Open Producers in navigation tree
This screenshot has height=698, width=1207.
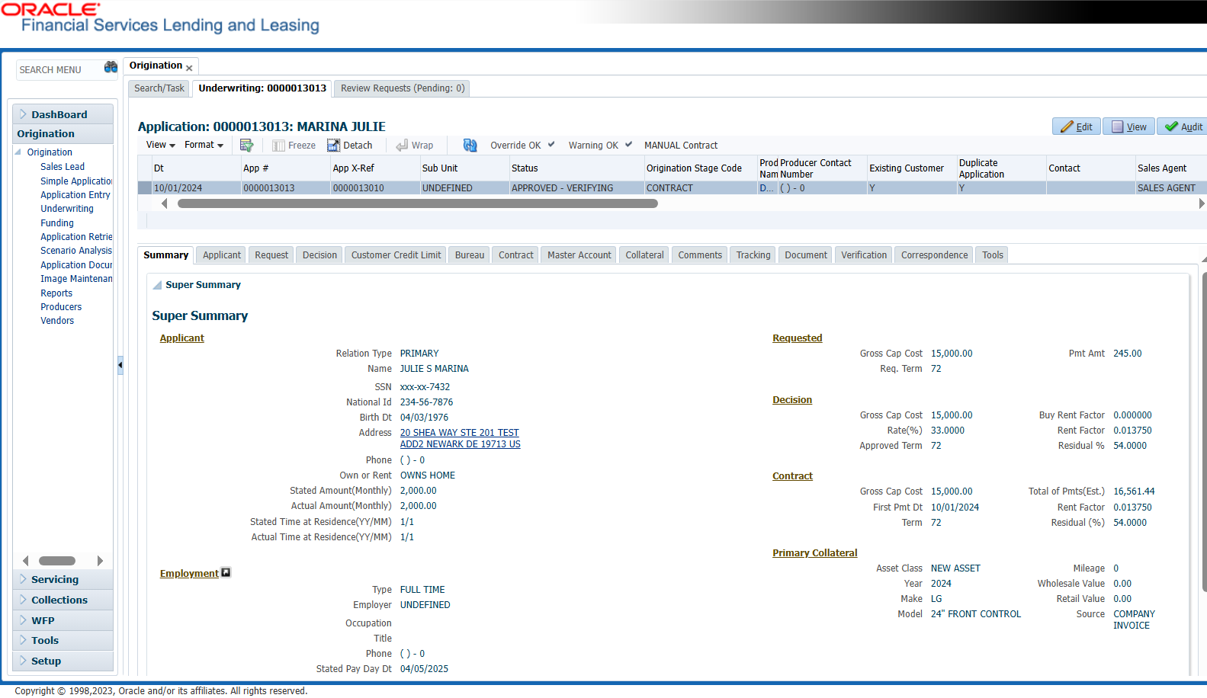61,306
